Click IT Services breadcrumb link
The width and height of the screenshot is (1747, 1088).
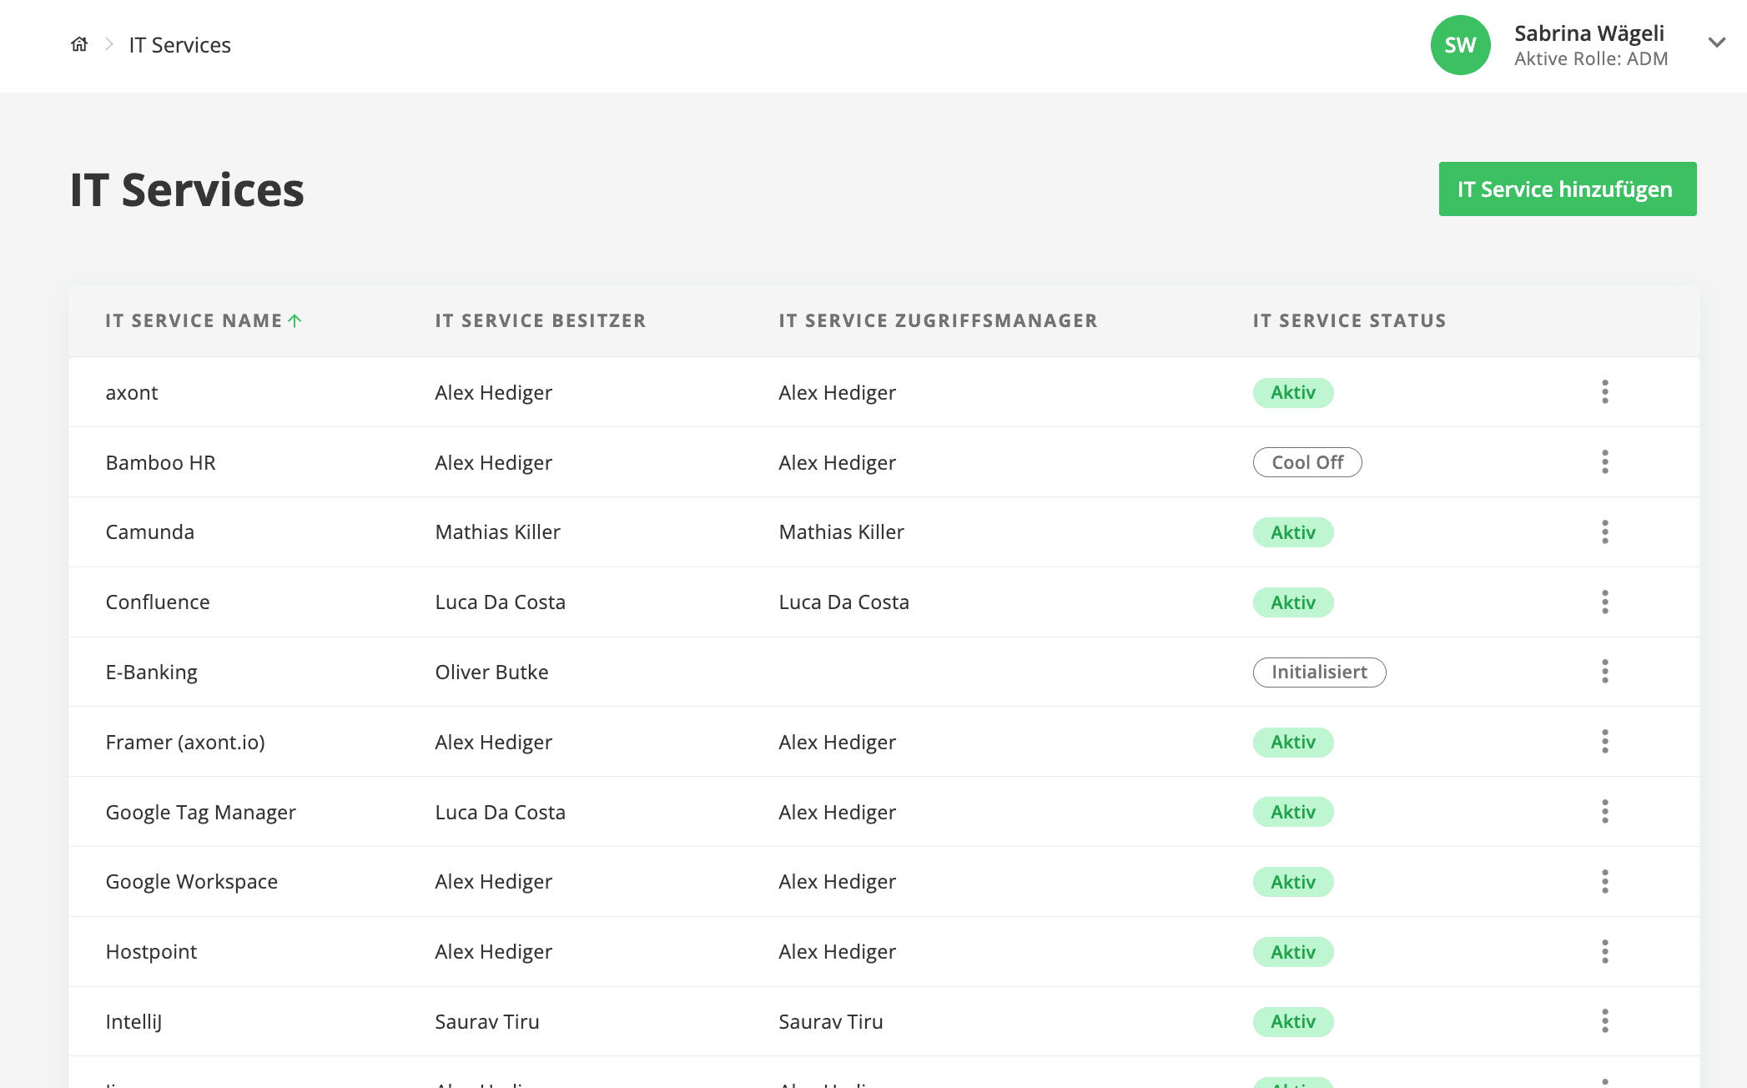click(x=179, y=45)
